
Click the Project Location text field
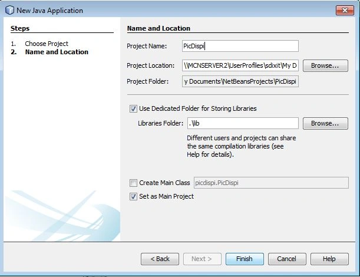tap(240, 65)
